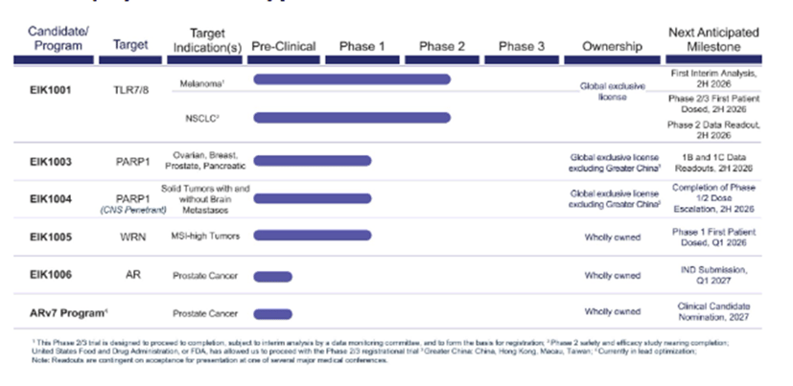This screenshot has width=793, height=386.
Task: Click the MSI-high Tumors progress bar
Action: 312,236
